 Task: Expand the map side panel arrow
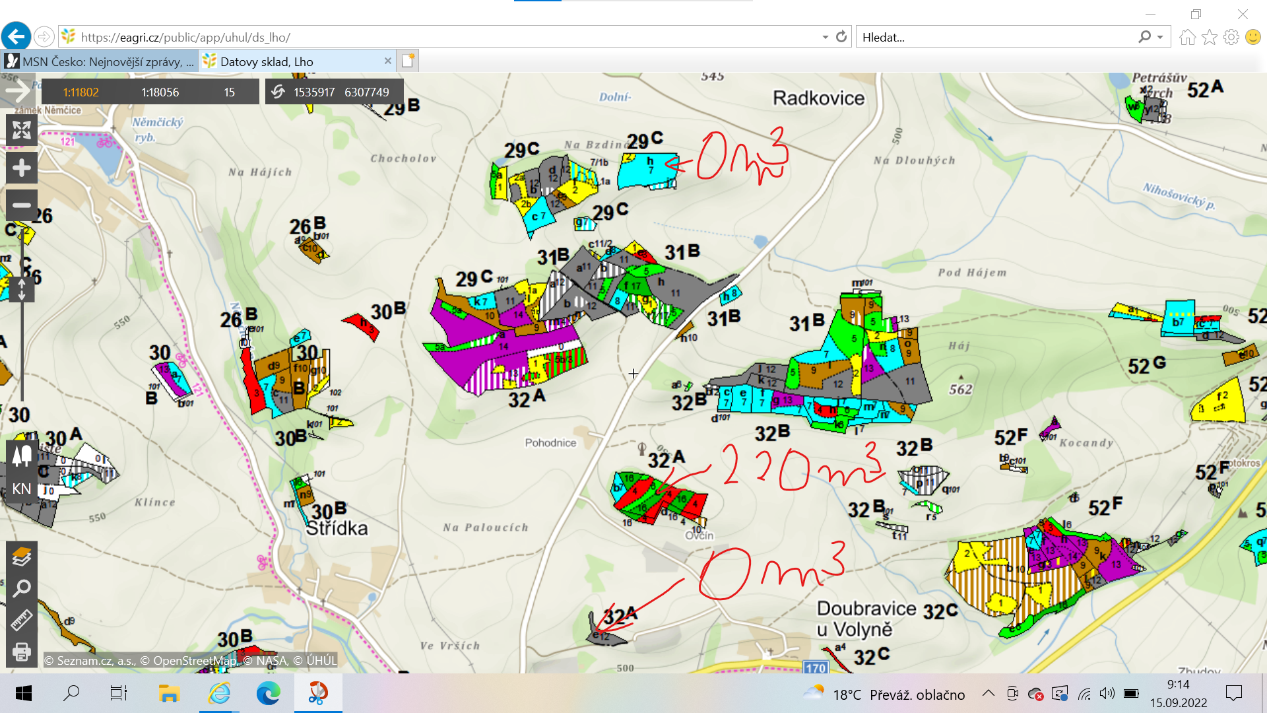pyautogui.click(x=17, y=90)
